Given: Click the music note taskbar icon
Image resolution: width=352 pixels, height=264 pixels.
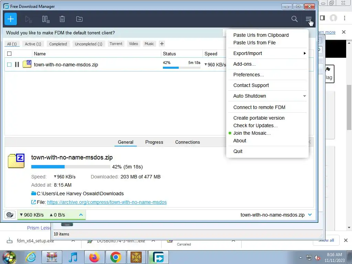Looking at the screenshot, I should click(x=73, y=257).
